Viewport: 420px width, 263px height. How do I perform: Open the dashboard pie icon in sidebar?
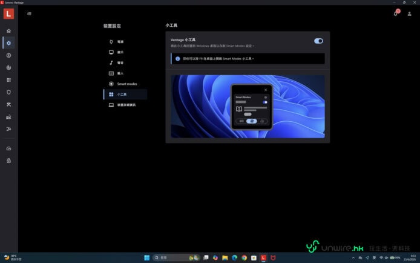pos(8,67)
